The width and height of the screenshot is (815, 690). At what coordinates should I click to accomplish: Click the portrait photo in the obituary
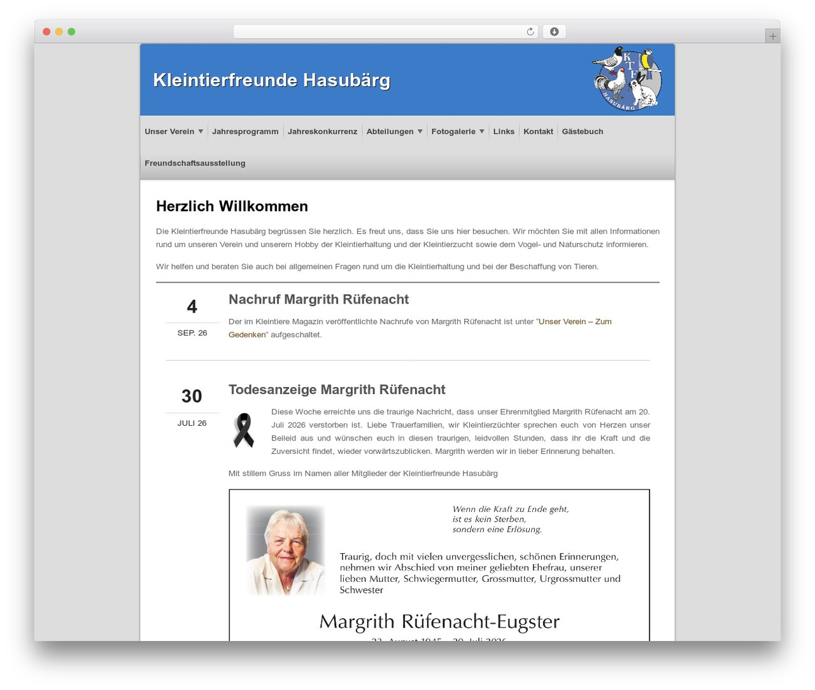[x=285, y=551]
